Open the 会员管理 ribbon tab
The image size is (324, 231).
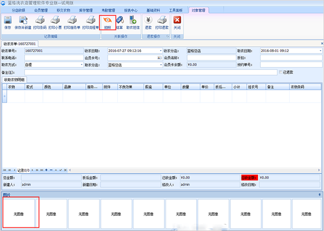click(x=41, y=10)
